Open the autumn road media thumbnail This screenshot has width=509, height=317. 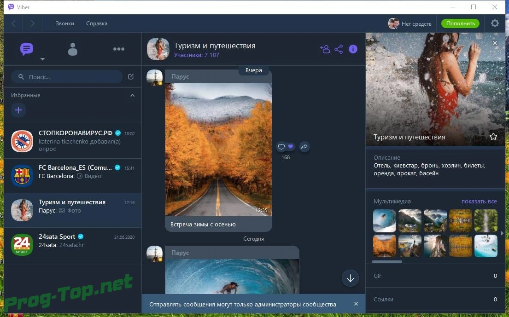tap(385, 246)
